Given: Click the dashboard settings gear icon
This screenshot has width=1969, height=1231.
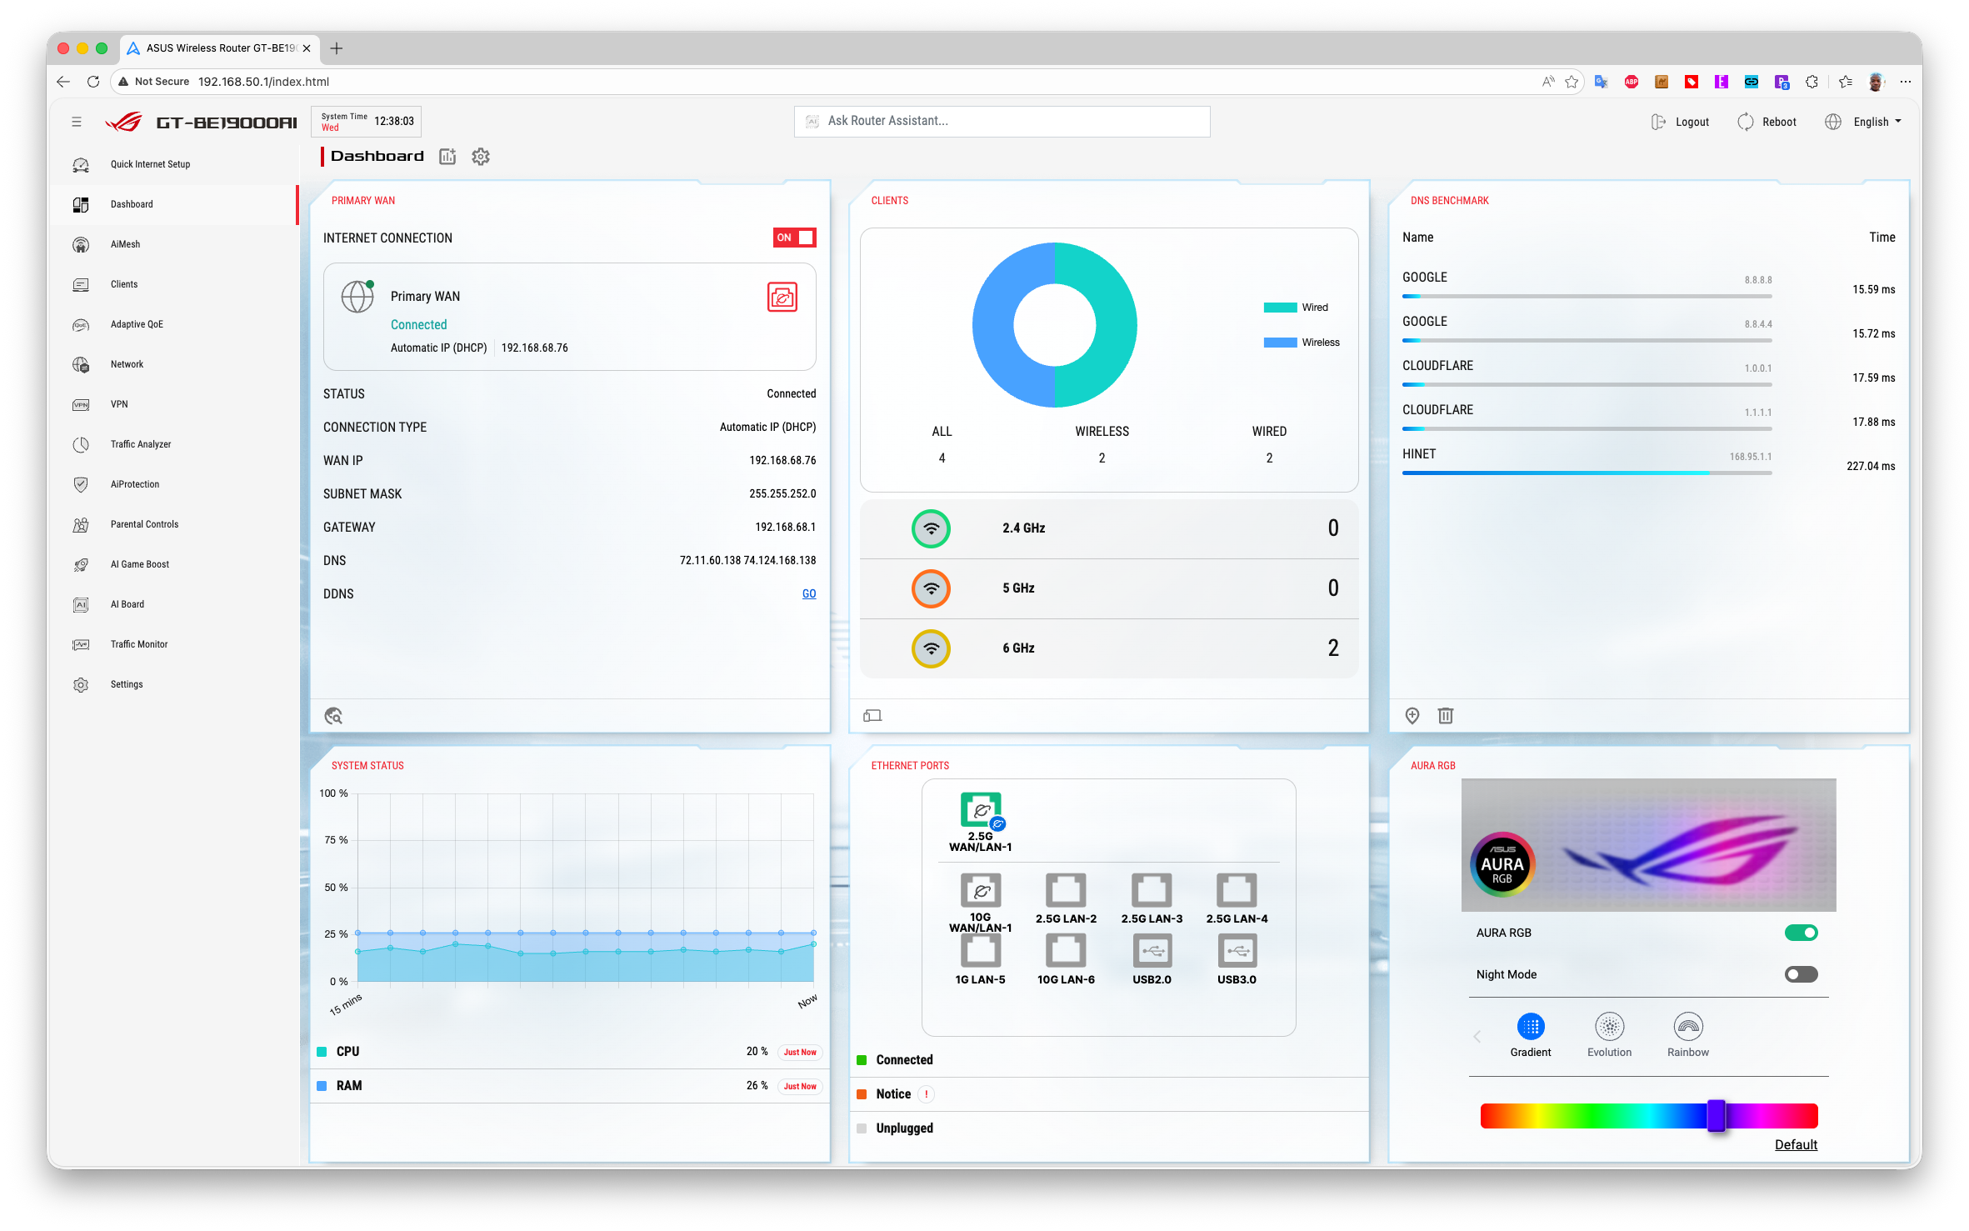Looking at the screenshot, I should (480, 157).
